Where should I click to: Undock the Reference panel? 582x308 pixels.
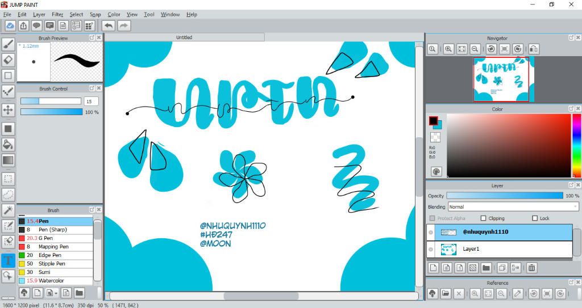[x=571, y=282]
